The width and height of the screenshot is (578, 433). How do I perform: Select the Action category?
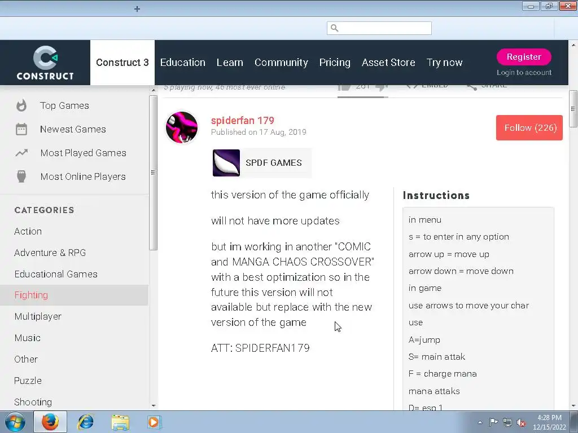(28, 231)
